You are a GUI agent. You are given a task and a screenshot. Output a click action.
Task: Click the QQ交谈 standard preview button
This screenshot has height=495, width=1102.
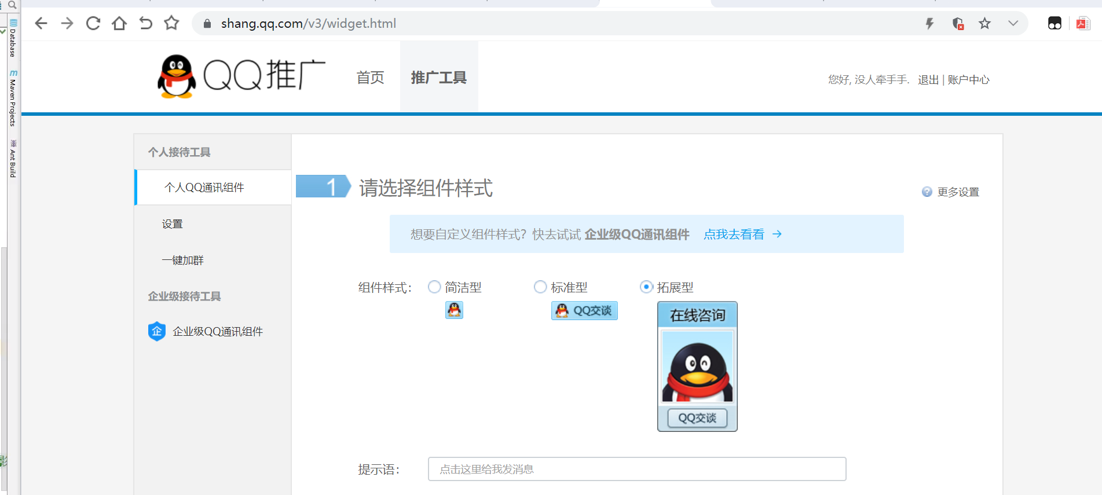tap(584, 311)
